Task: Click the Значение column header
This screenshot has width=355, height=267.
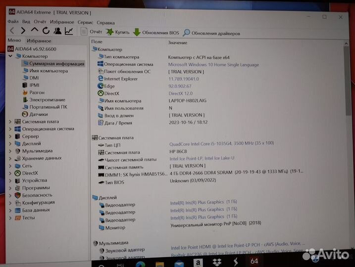Action: (177, 43)
